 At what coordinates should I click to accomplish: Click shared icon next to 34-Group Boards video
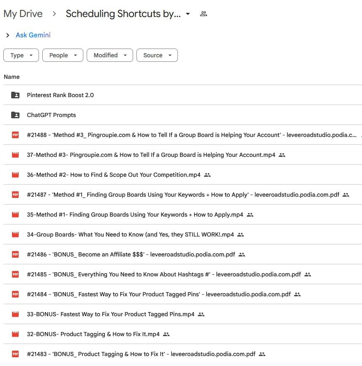click(x=241, y=234)
